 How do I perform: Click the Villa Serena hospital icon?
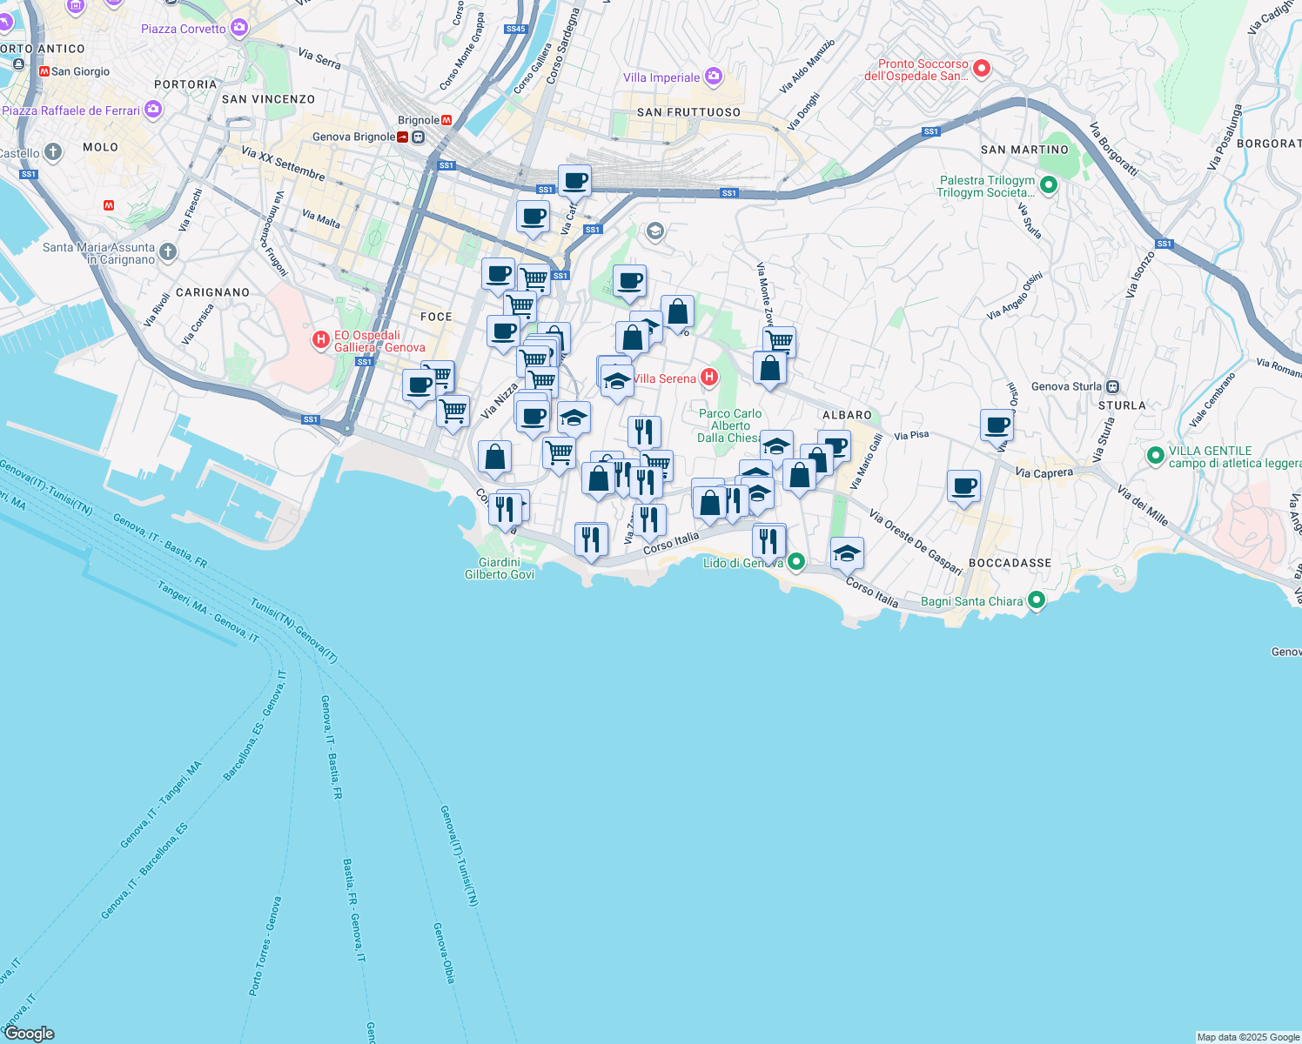709,378
